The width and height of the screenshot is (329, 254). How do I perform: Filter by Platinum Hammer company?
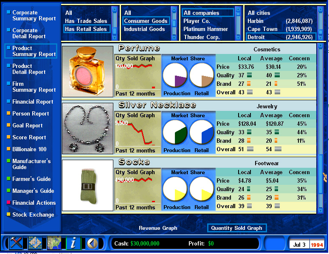coord(205,29)
